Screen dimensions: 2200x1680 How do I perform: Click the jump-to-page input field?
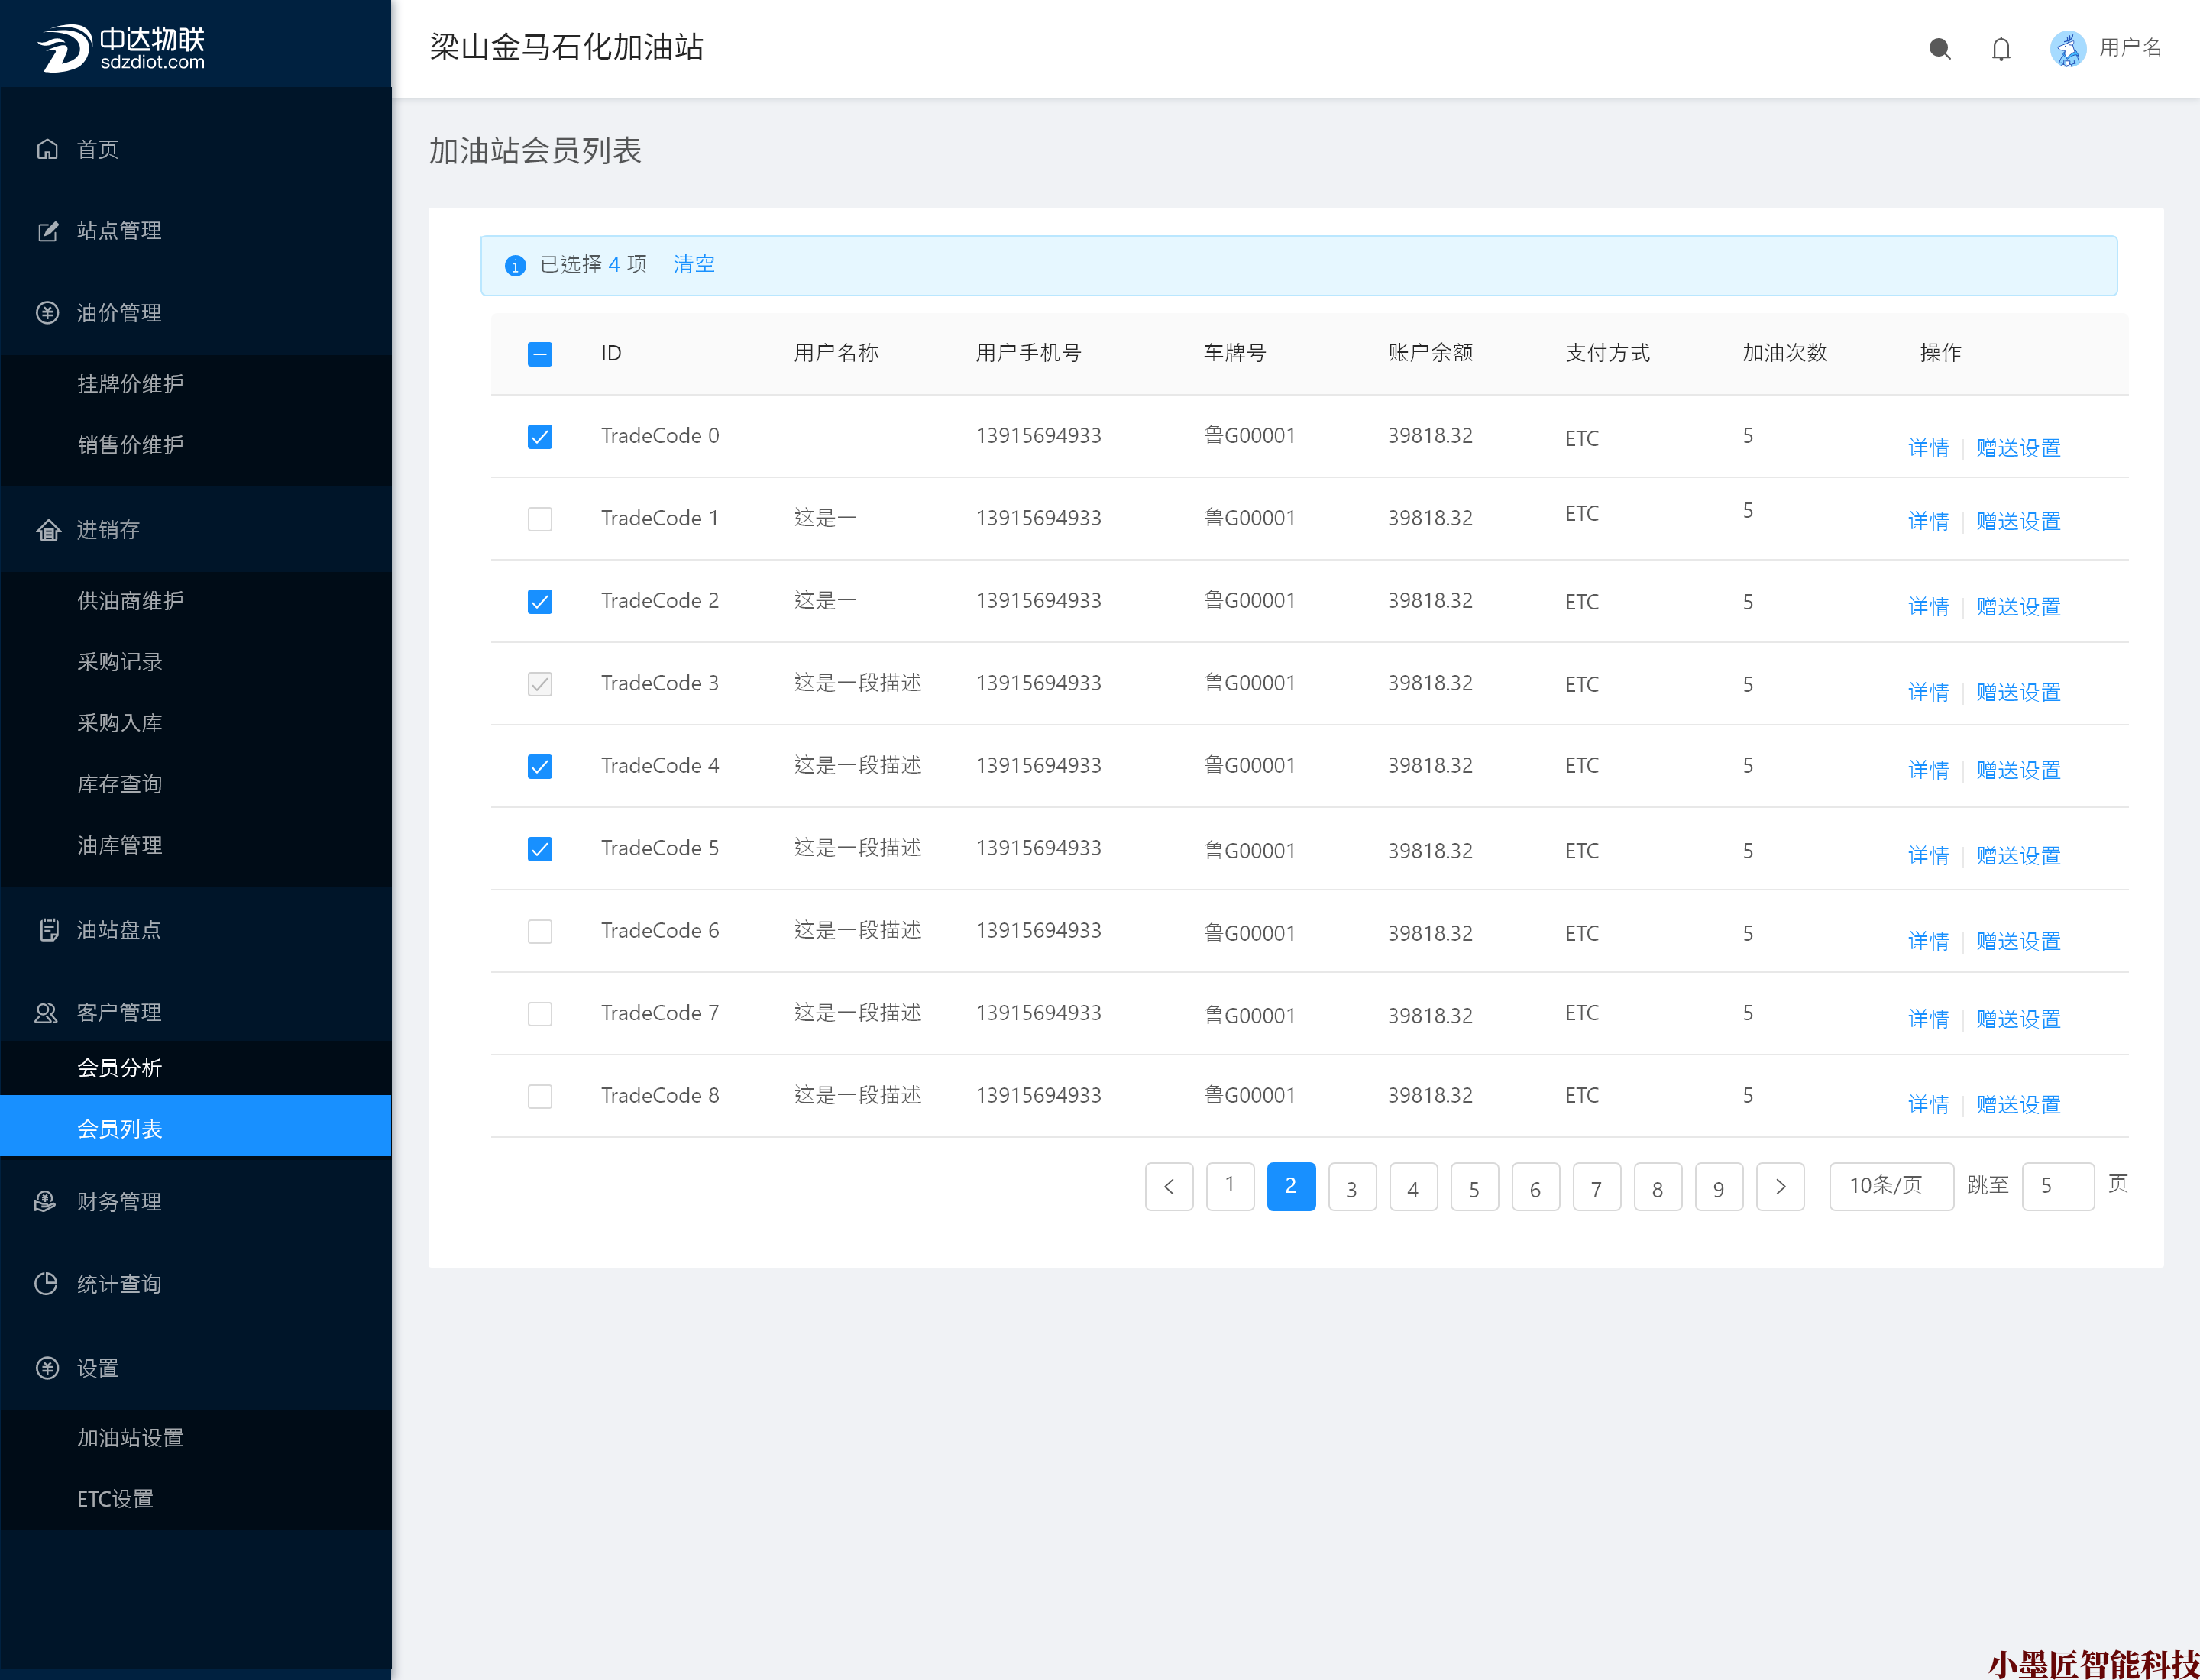[2057, 1186]
